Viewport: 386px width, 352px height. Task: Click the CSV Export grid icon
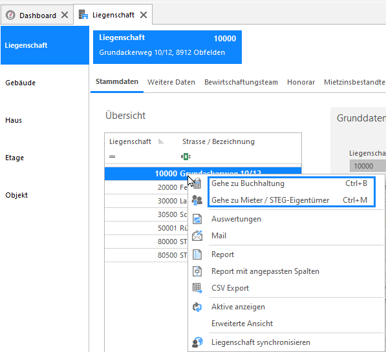point(197,288)
